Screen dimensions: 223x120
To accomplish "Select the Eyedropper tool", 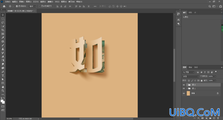I will point(3,38).
